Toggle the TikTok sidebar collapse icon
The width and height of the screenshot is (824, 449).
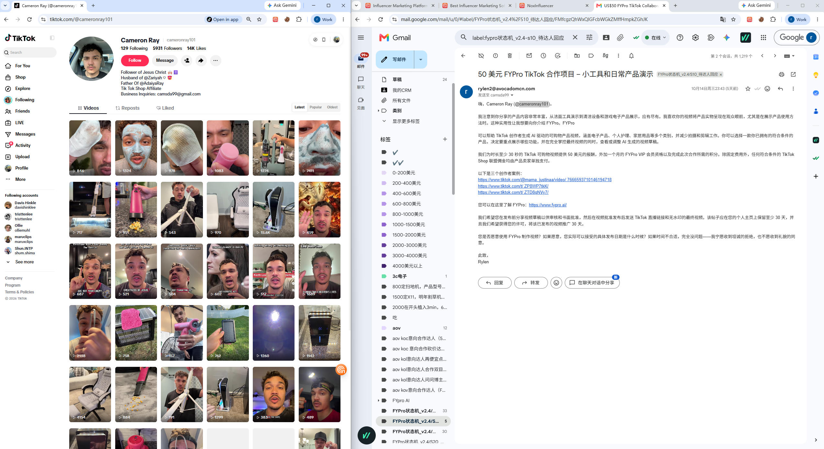[52, 38]
